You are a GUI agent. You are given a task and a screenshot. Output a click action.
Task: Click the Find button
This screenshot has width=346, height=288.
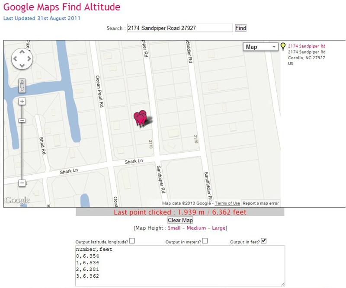pos(240,28)
